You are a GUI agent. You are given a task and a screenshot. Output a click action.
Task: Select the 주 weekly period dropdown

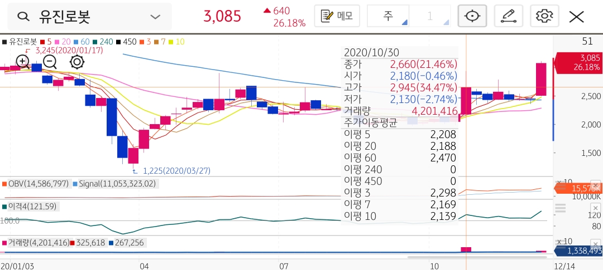[x=388, y=16]
